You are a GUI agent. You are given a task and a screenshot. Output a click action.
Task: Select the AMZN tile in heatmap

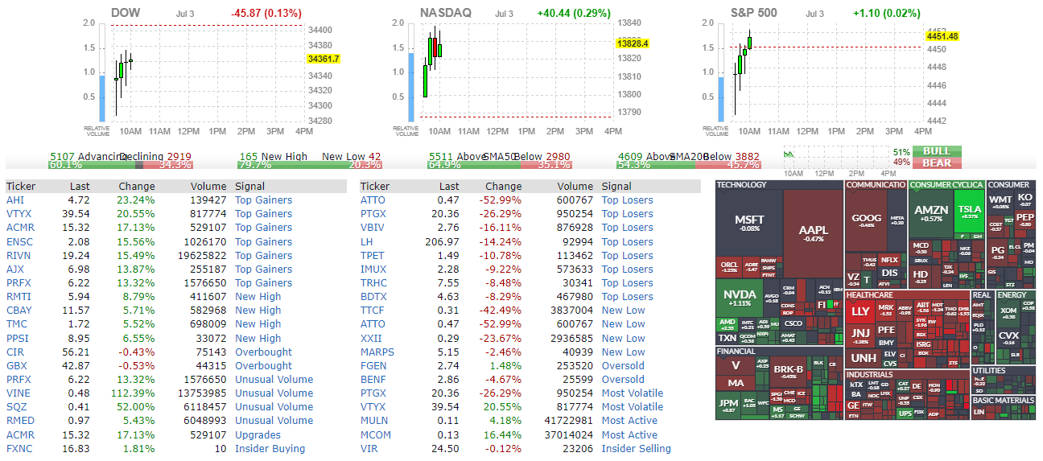click(930, 212)
